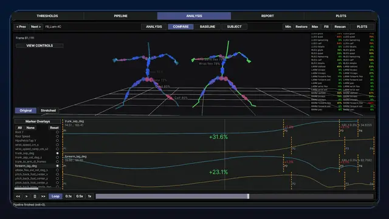Switch skeleton view to Stretched

(48, 111)
